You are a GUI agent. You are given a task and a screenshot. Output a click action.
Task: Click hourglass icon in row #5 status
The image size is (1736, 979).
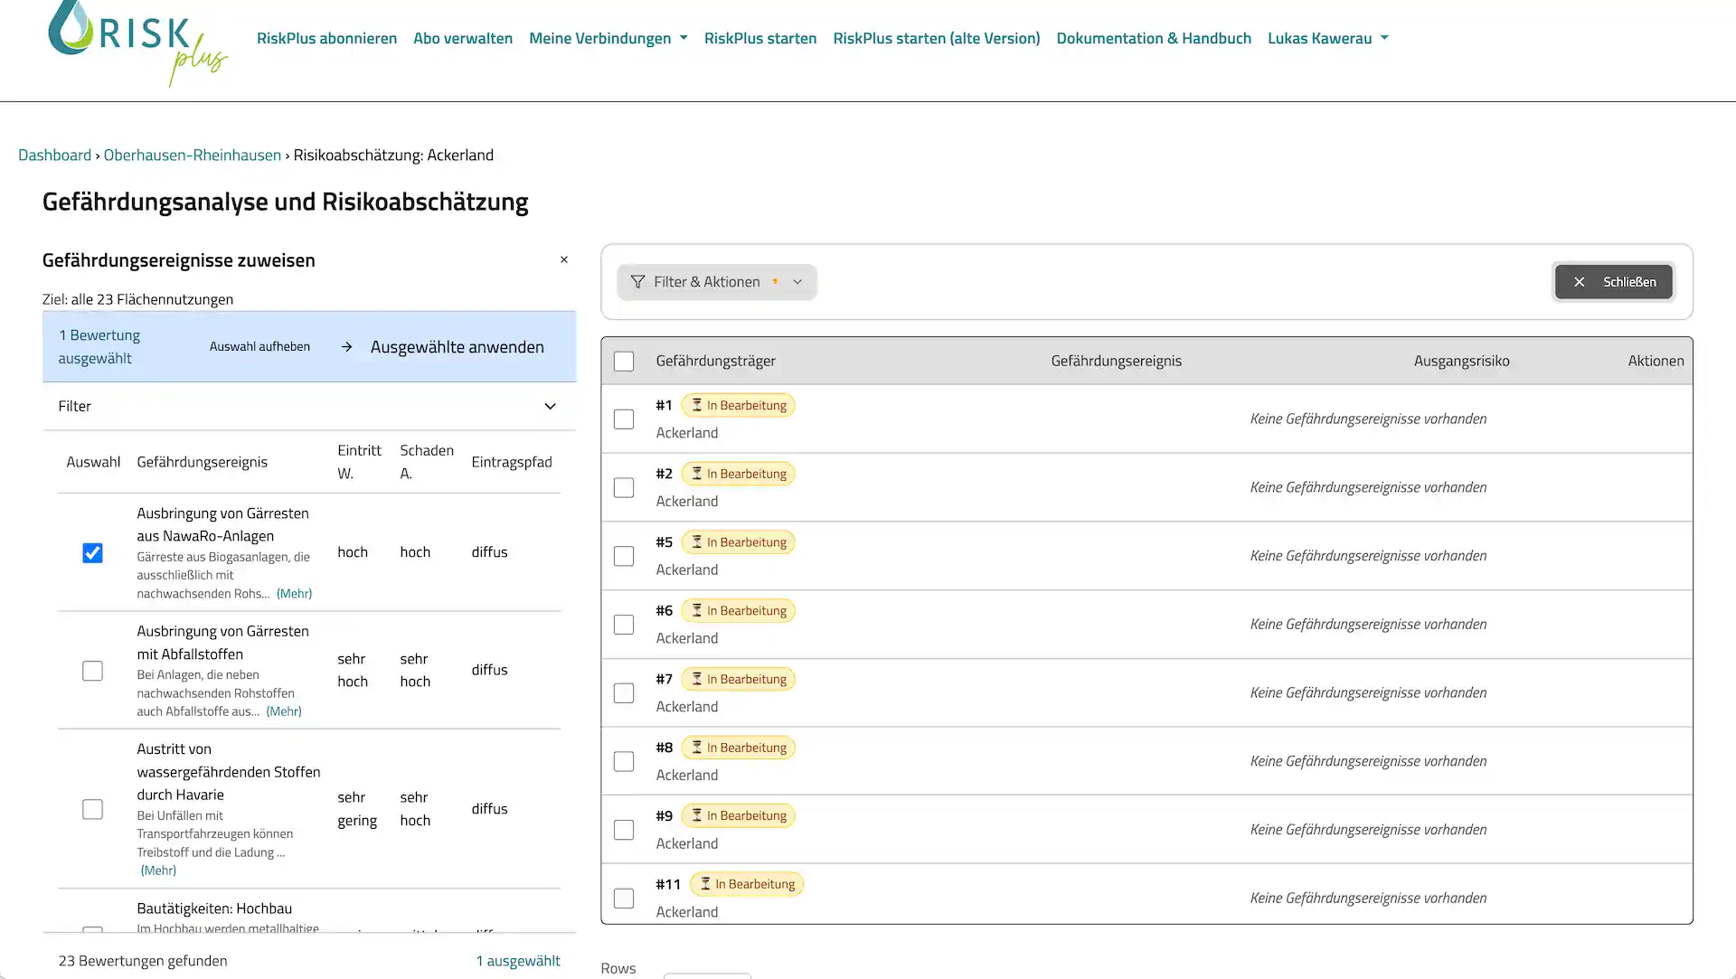(x=697, y=542)
